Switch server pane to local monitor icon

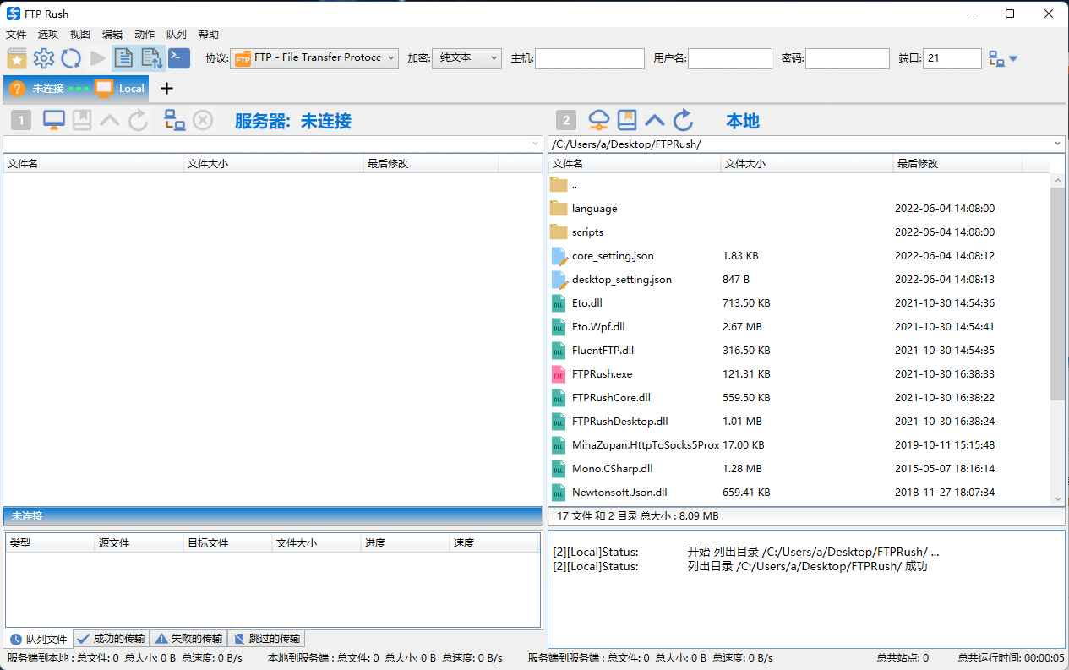53,121
